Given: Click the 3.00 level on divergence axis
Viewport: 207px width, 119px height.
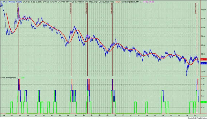Looking at the screenshot, I should click(203, 78).
